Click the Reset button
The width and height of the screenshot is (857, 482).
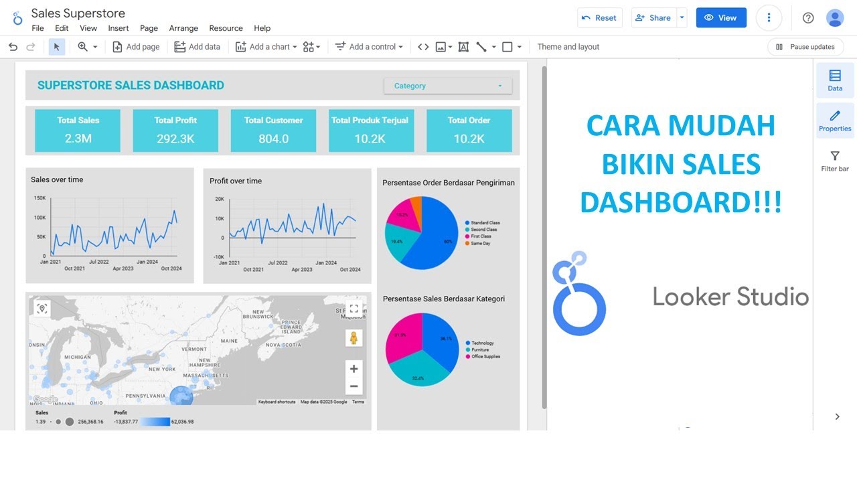600,18
